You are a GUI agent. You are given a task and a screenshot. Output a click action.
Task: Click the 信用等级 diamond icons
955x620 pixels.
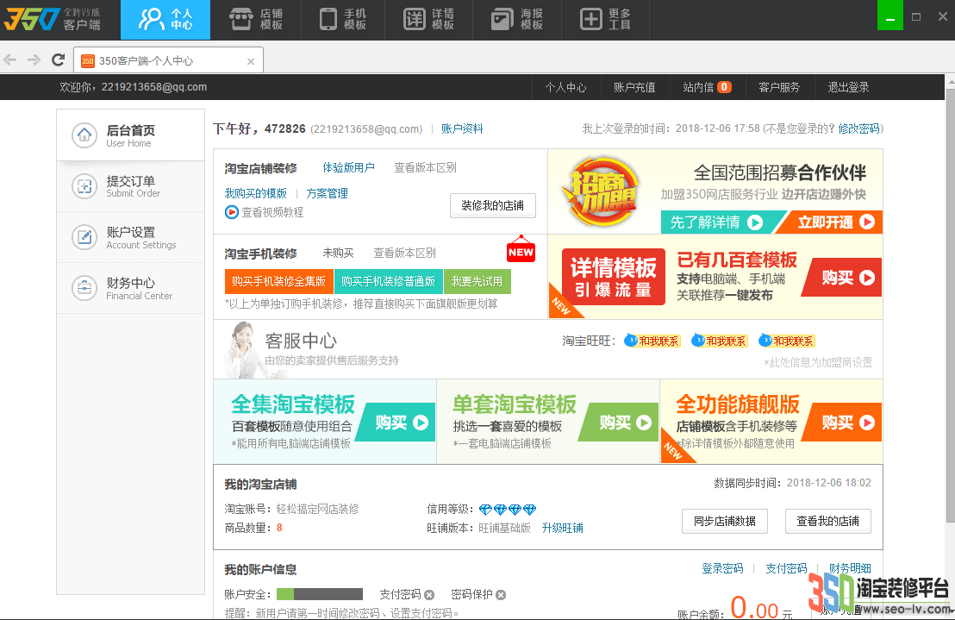point(508,509)
